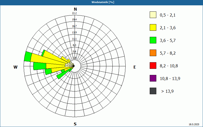The width and height of the screenshot is (203, 127).
Task: Click the green 3,6 - 5,7 legend swatch
Action: coord(153,40)
